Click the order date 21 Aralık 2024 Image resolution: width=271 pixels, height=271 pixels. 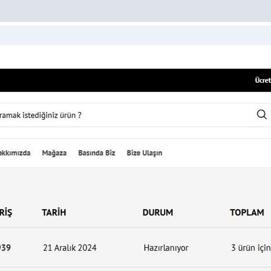70,248
